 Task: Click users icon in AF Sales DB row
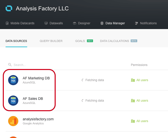pos(133,101)
